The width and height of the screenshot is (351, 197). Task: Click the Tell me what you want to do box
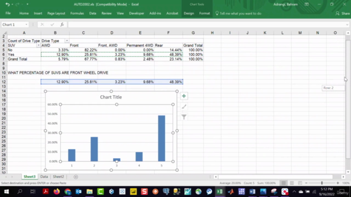[x=239, y=13]
